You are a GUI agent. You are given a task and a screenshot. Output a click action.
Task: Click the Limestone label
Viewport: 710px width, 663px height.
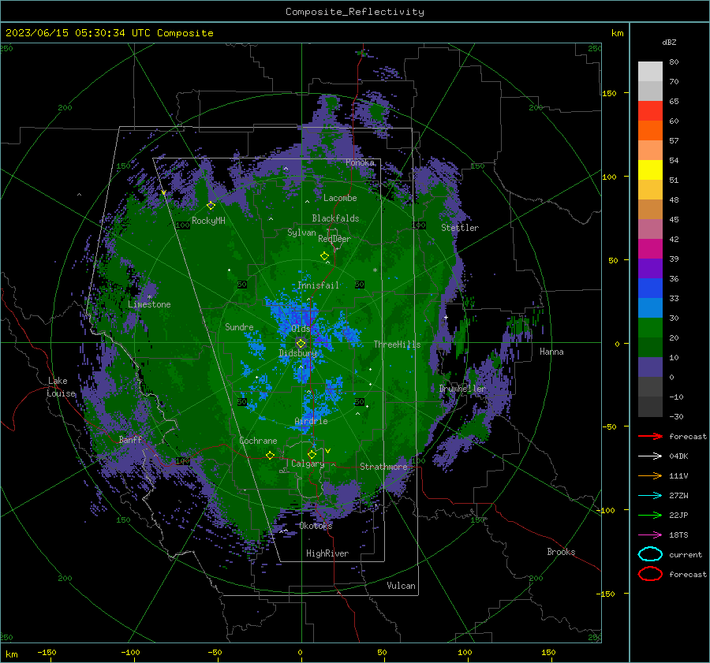[149, 304]
